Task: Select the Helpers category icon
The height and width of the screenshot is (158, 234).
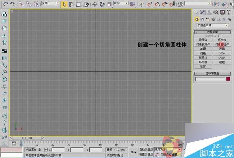Action: coord(219,19)
